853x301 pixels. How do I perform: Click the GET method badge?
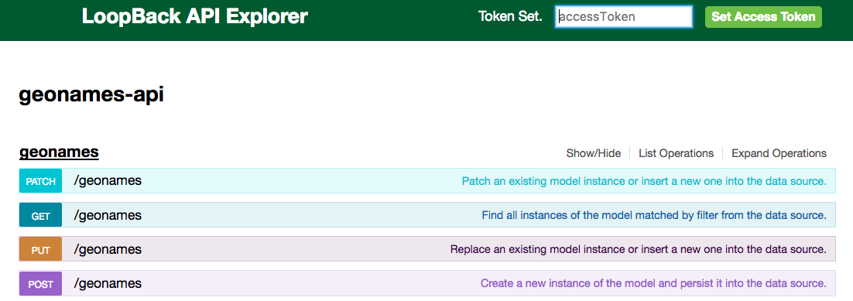[41, 216]
